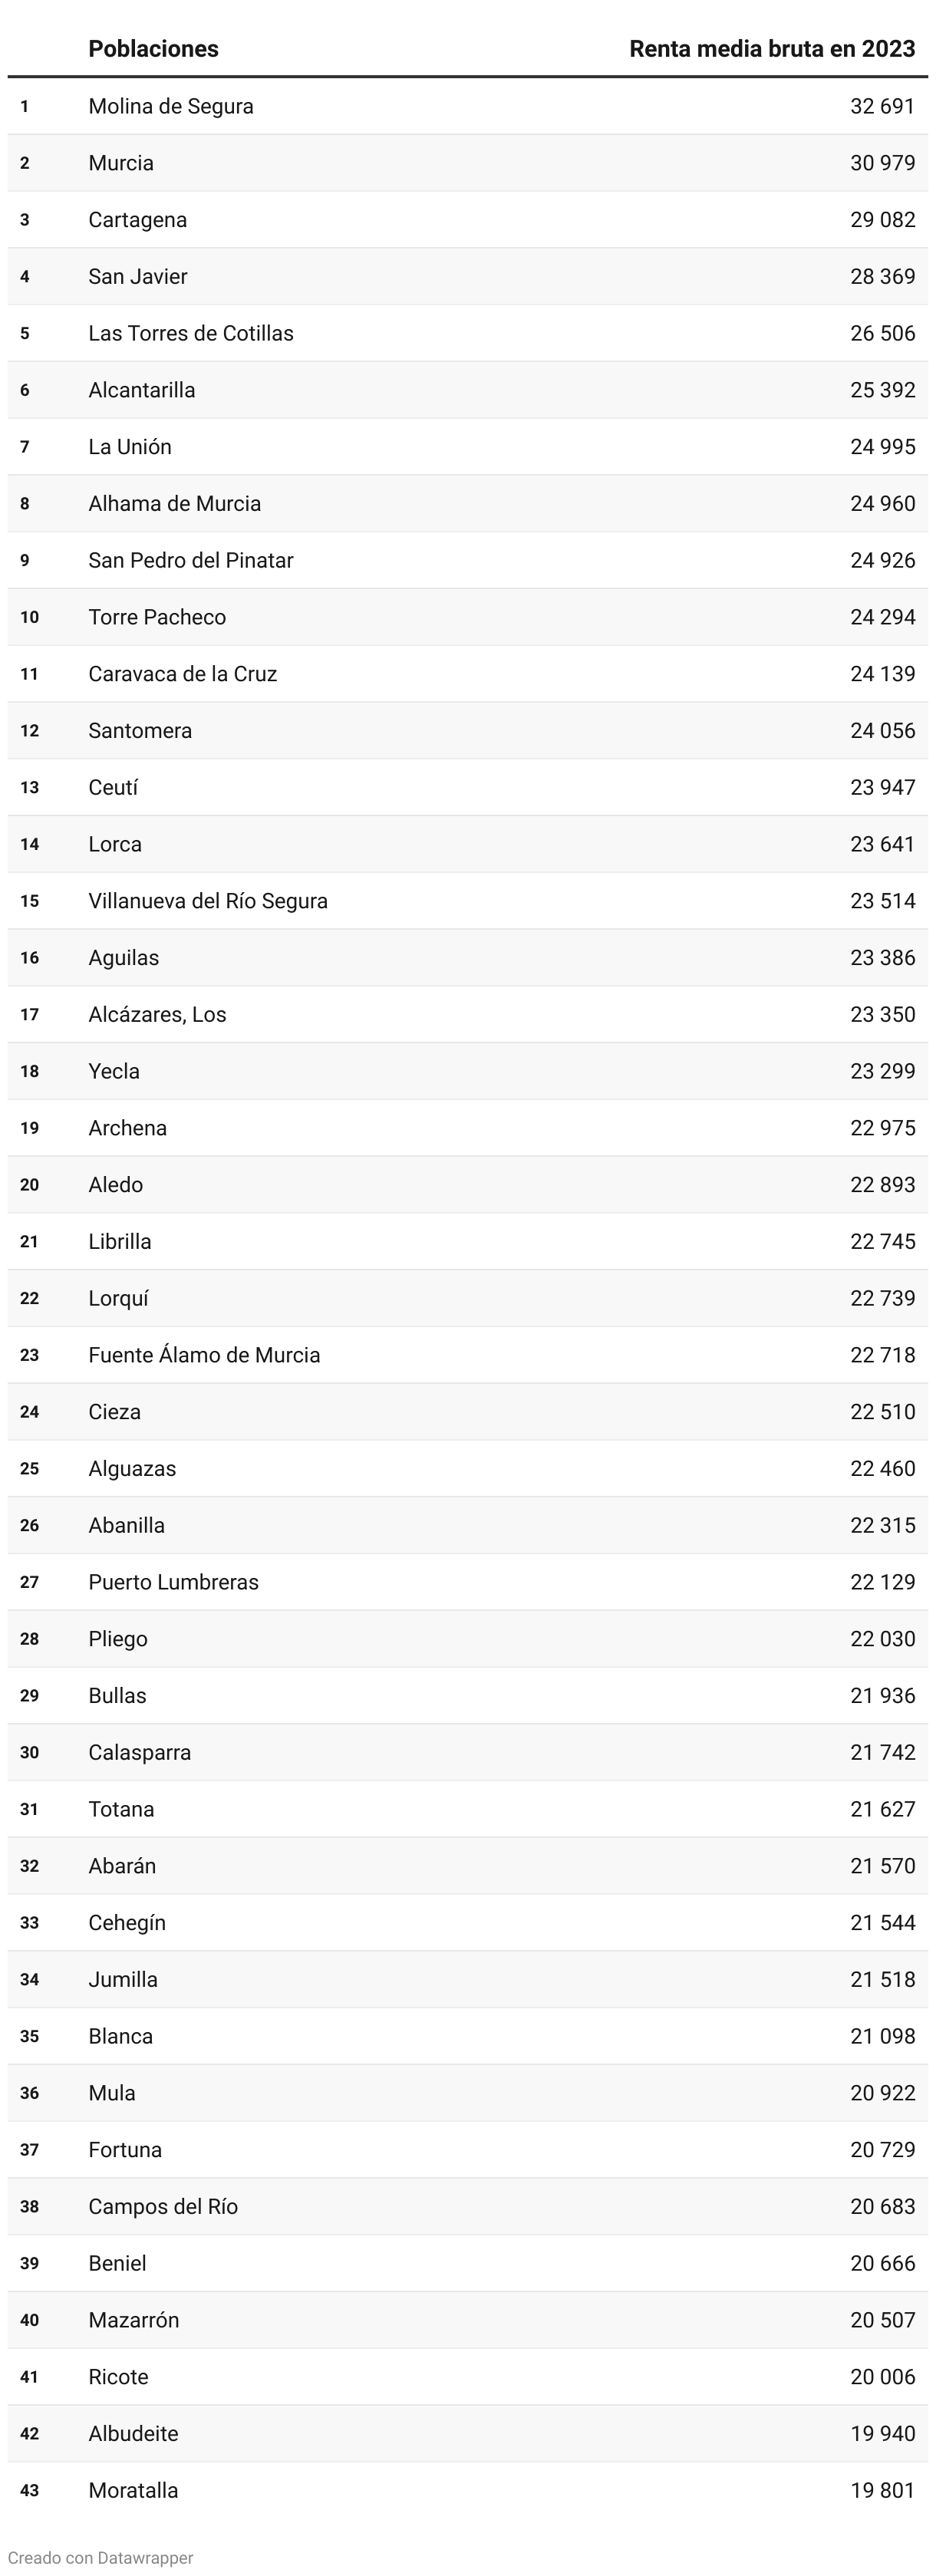Screen dimensions: 936x2576
Task: Click rank number 10 beside Torre Pacheco
Action: click(x=29, y=617)
